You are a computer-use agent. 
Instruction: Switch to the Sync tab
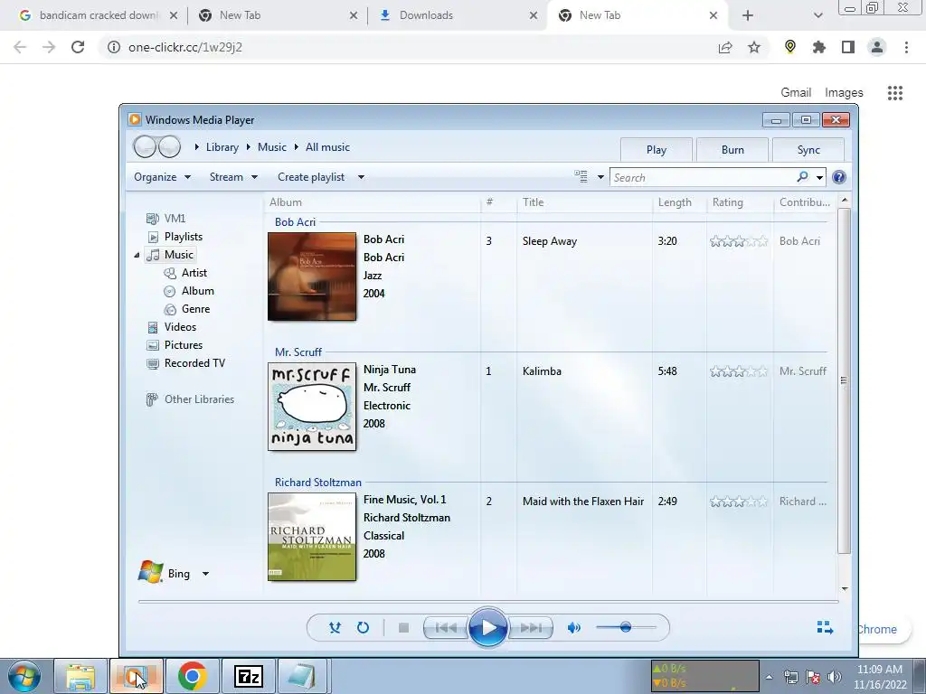pos(808,150)
